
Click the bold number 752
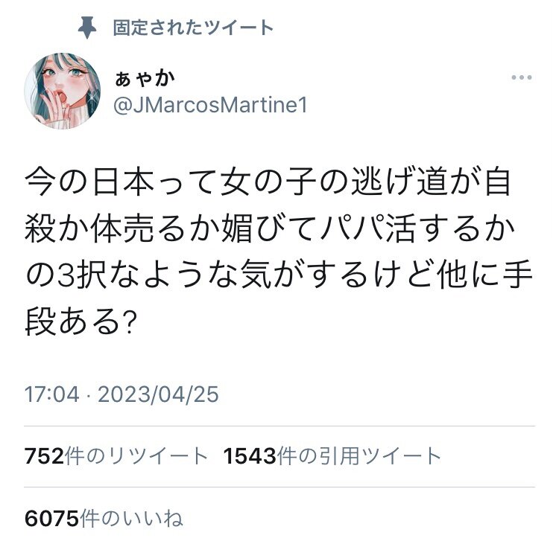44,456
